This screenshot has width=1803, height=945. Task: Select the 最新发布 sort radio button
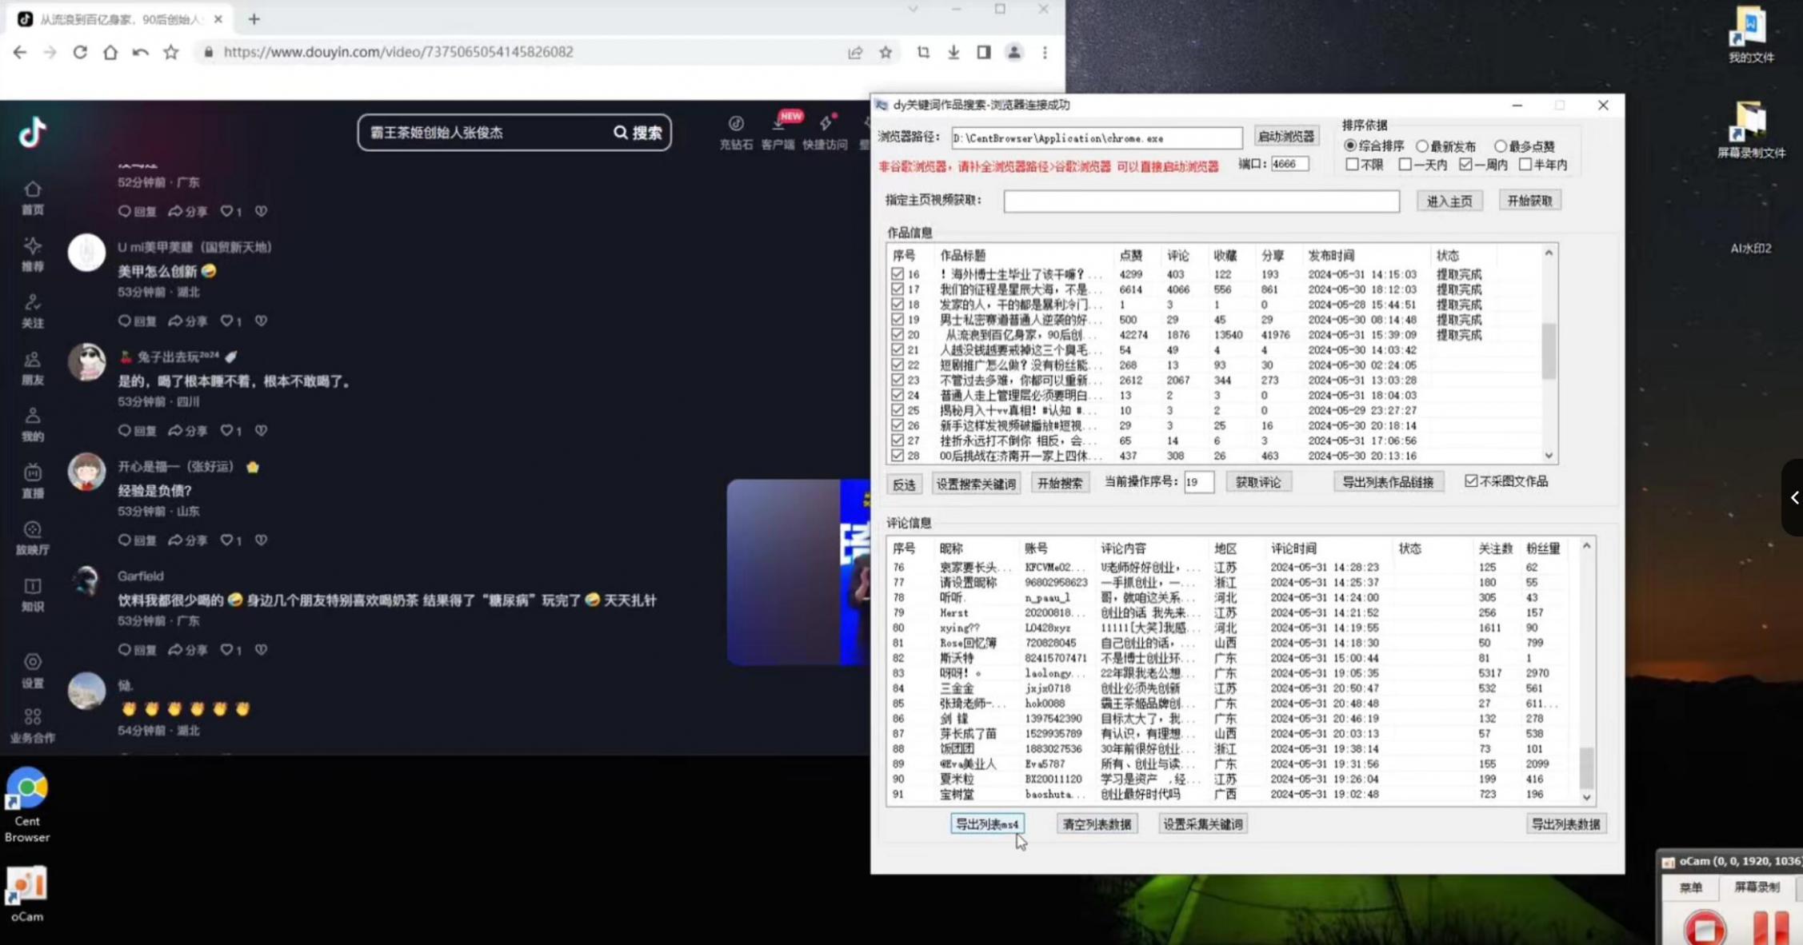pos(1424,146)
